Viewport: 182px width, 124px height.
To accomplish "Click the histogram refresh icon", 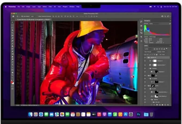I will click(x=170, y=24).
